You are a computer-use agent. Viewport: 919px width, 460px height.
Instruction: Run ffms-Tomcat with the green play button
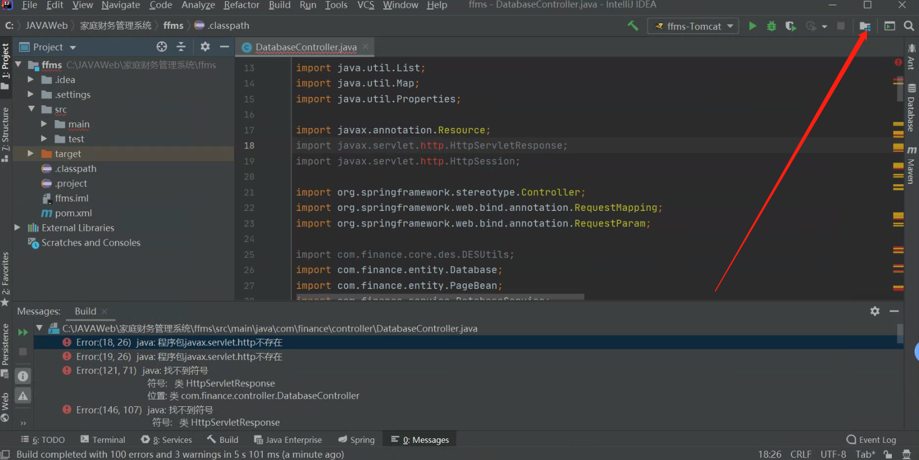click(x=752, y=26)
